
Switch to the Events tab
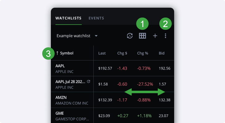tap(96, 18)
